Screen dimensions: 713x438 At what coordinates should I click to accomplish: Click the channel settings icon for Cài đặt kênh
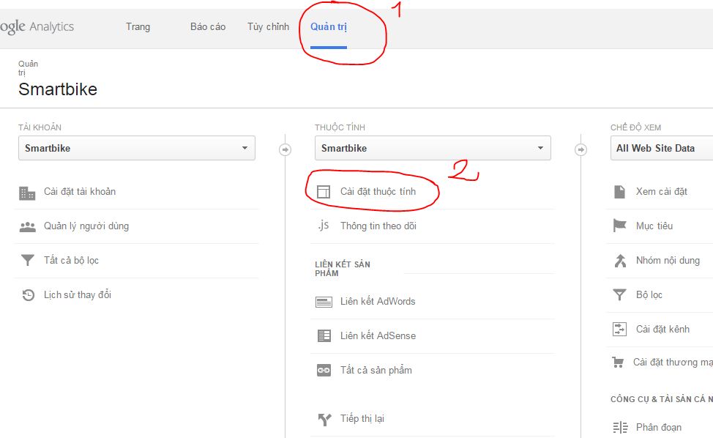click(619, 329)
